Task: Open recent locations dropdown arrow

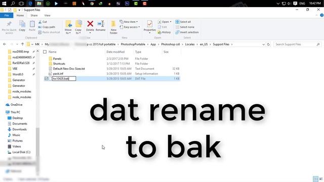Action: (17, 44)
